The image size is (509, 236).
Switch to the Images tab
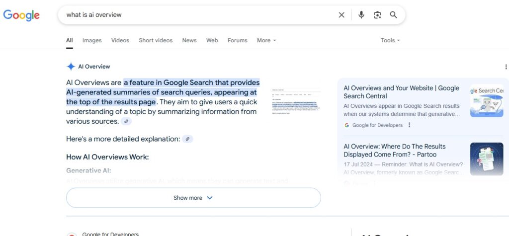click(x=92, y=40)
